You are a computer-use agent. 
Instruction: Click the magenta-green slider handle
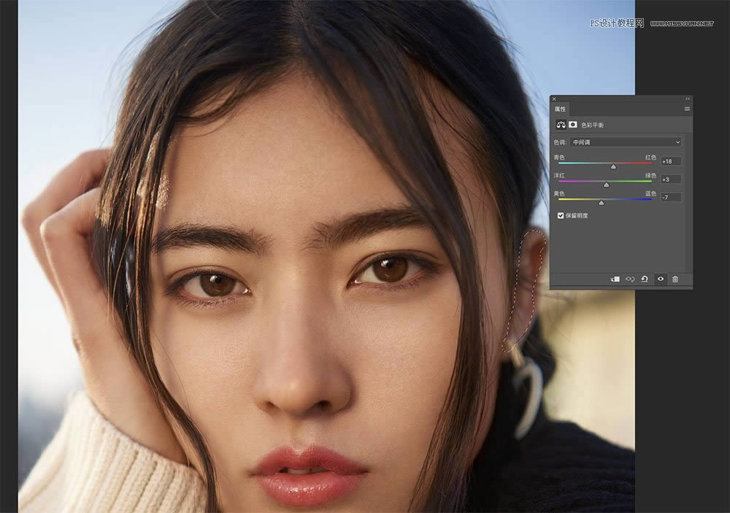(606, 185)
